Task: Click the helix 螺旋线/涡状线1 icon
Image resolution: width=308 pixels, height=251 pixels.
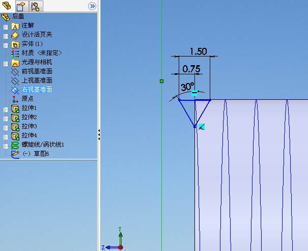Action: 15,146
